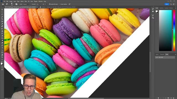The height and width of the screenshot is (99, 177).
Task: Swap foreground and background colors in toolbar
Action: (3, 62)
